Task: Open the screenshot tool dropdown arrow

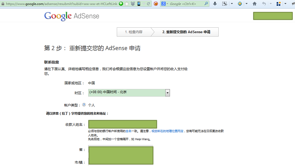Action: [232, 4]
